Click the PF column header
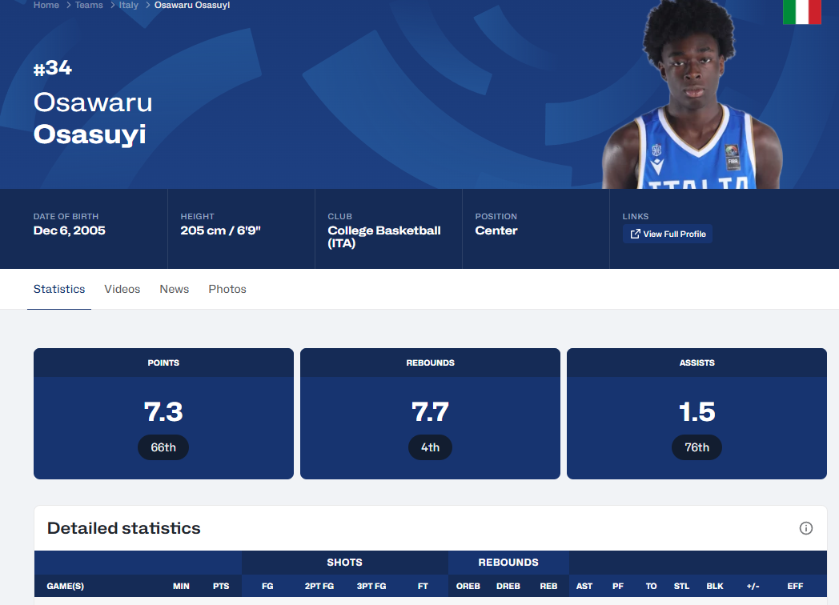Image resolution: width=839 pixels, height=605 pixels. tap(618, 586)
